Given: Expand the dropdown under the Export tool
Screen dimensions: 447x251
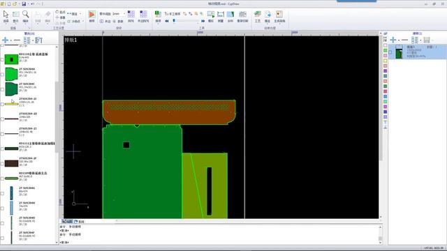Looking at the screenshot, I should pyautogui.click(x=268, y=24).
